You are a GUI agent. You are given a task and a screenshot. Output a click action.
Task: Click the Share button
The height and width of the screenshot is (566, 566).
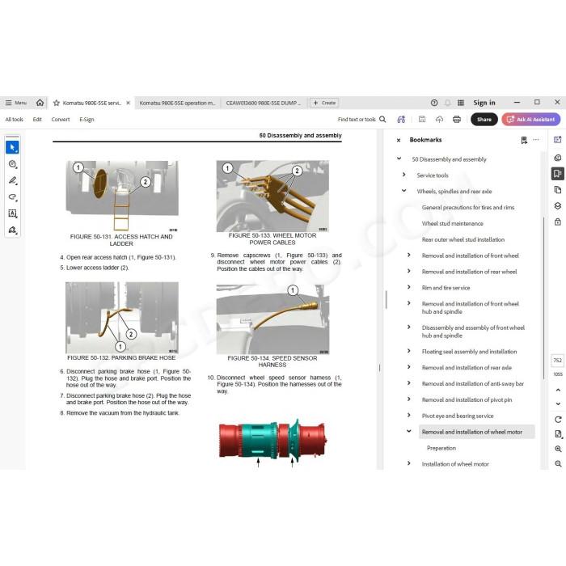pyautogui.click(x=484, y=120)
